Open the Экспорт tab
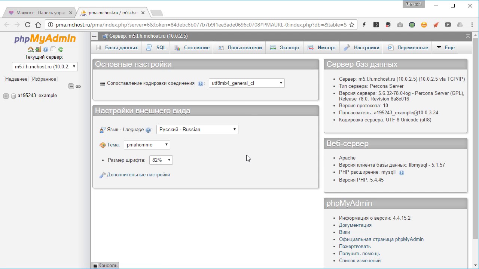479x269 pixels. pyautogui.click(x=285, y=47)
